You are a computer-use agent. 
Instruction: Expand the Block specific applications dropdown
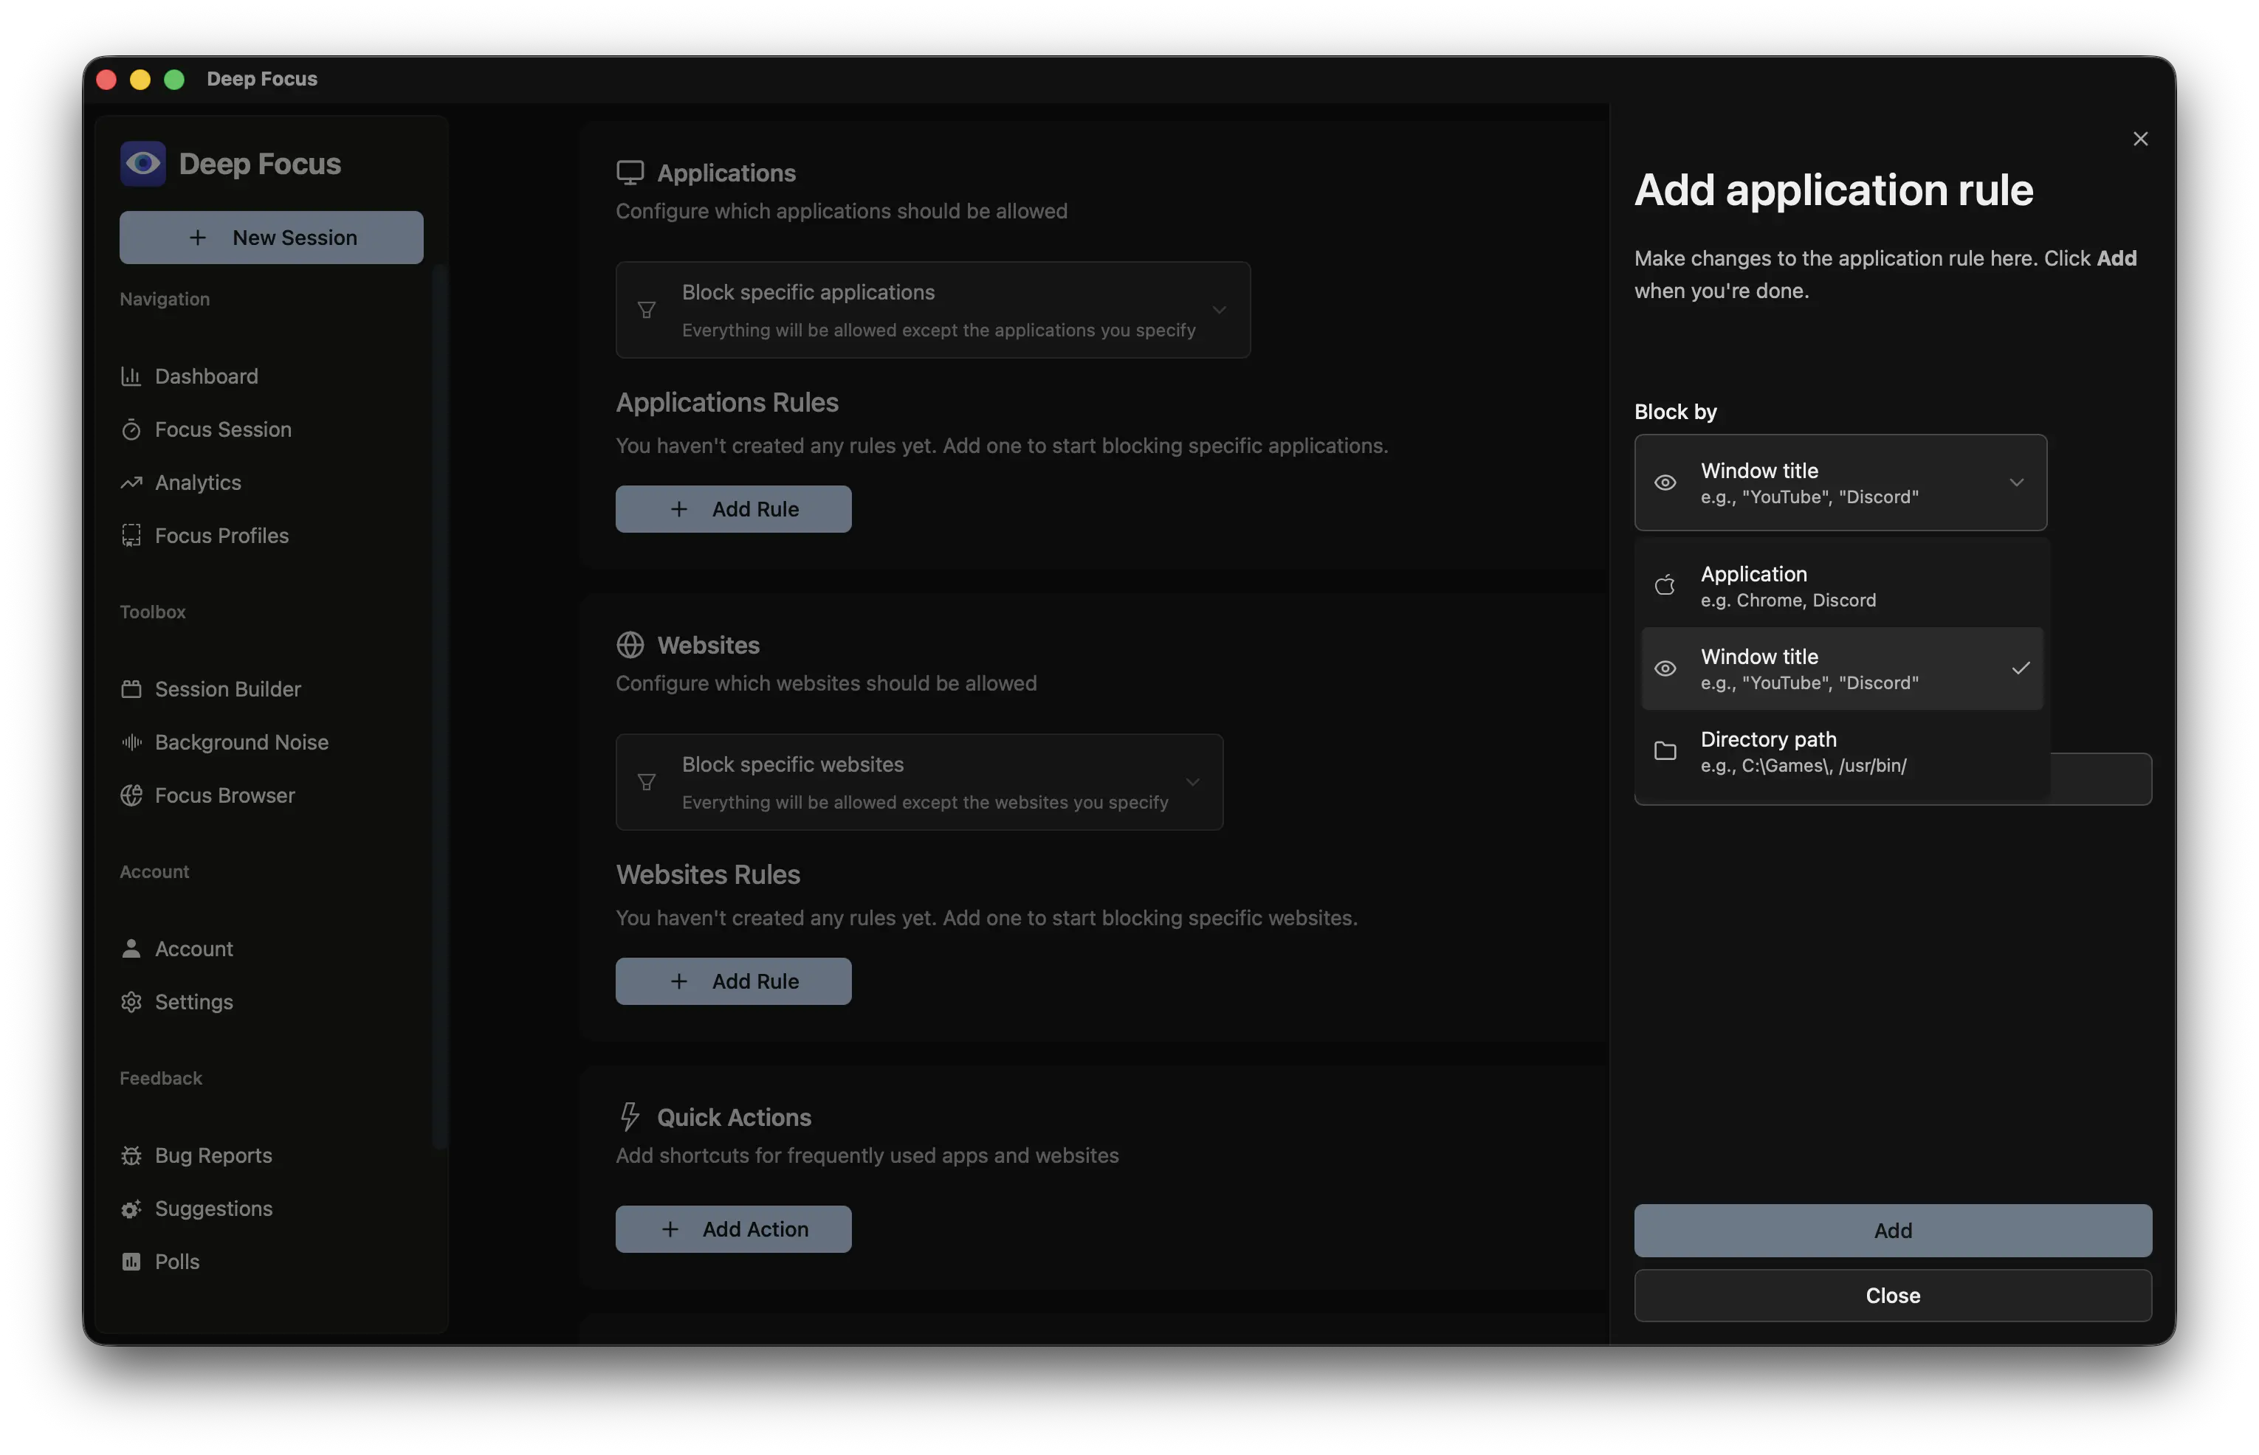932,310
